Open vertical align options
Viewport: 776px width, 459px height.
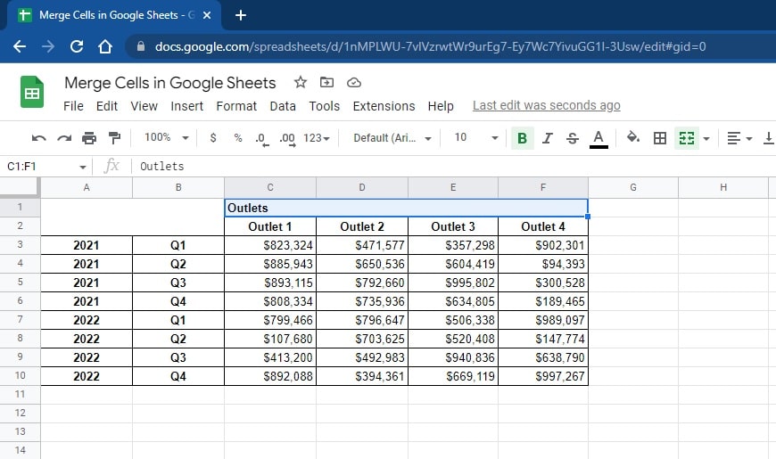pyautogui.click(x=769, y=138)
